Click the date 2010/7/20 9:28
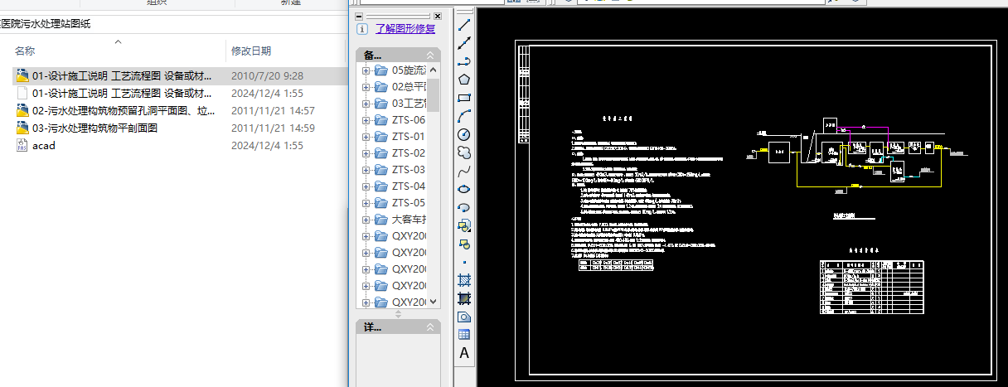 [267, 75]
